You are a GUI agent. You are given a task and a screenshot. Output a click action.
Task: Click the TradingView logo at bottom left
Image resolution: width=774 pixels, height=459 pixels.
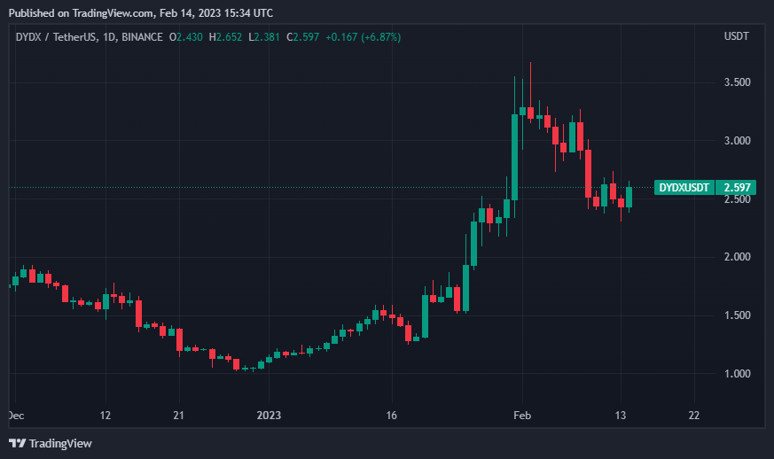51,443
